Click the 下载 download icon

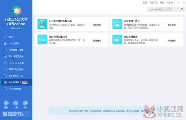click(x=25, y=103)
